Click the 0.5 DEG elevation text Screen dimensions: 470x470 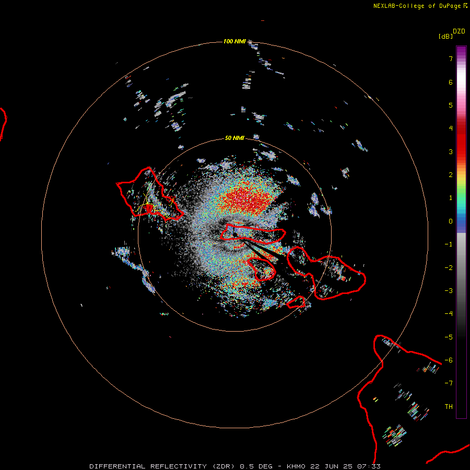(256, 466)
